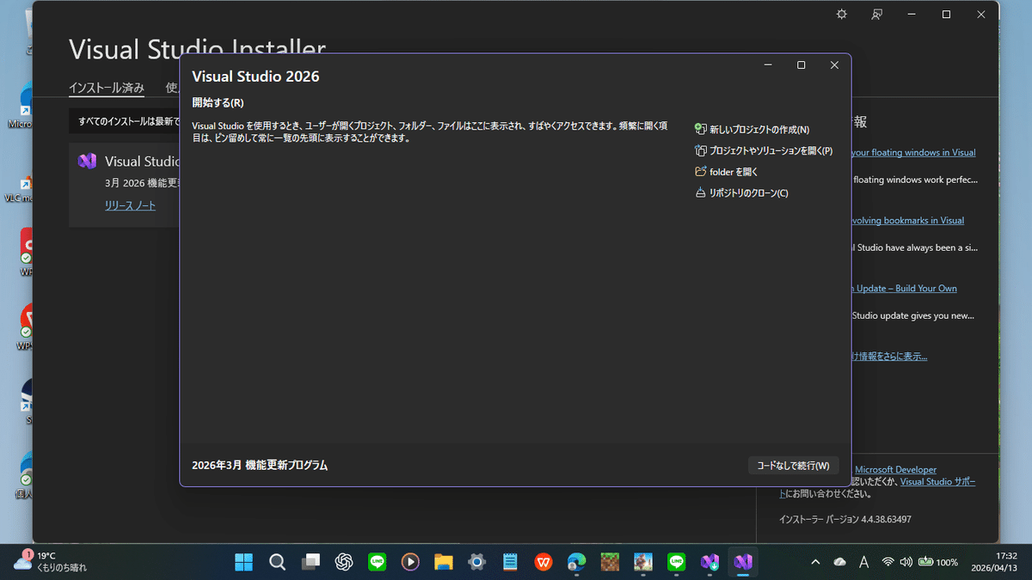Switch to the インストール済み tab
This screenshot has height=580, width=1032.
(x=106, y=87)
